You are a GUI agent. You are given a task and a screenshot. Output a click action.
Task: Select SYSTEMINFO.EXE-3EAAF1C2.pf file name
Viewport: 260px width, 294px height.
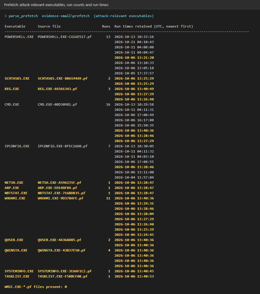(65, 271)
